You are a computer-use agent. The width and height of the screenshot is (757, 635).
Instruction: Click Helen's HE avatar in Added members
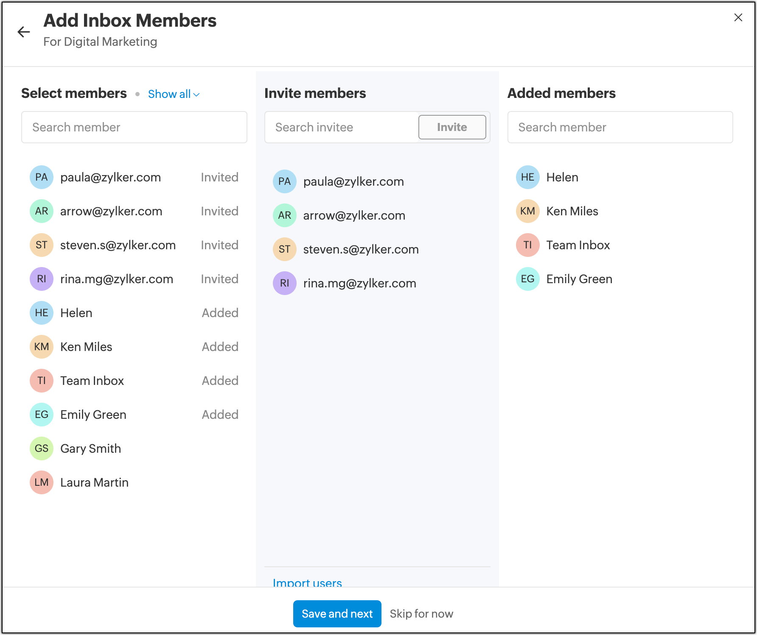click(527, 177)
